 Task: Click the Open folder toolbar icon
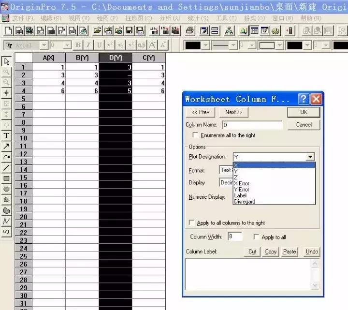(x=97, y=31)
